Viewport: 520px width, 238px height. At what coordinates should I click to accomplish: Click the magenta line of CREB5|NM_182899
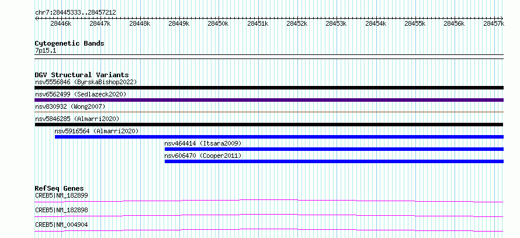click(269, 201)
